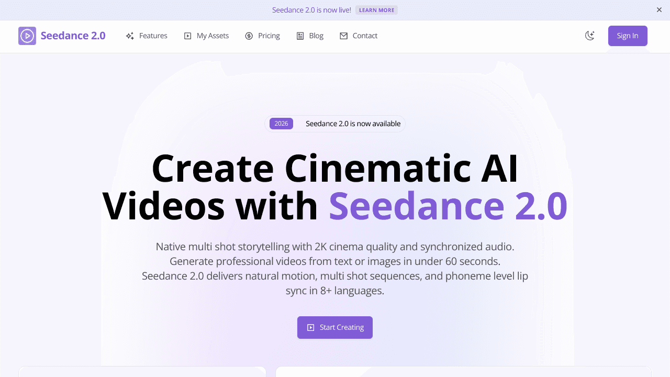Click the video icon next to My Assets
This screenshot has width=670, height=377.
pos(187,36)
